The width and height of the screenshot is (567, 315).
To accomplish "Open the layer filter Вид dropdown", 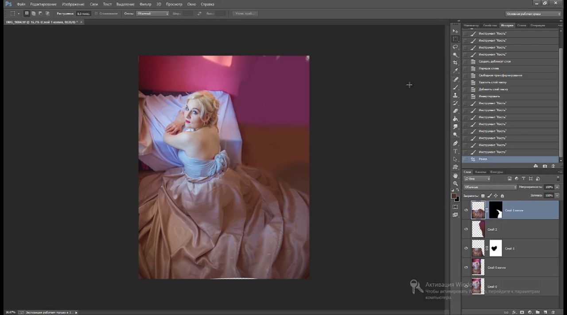I will (x=477, y=179).
